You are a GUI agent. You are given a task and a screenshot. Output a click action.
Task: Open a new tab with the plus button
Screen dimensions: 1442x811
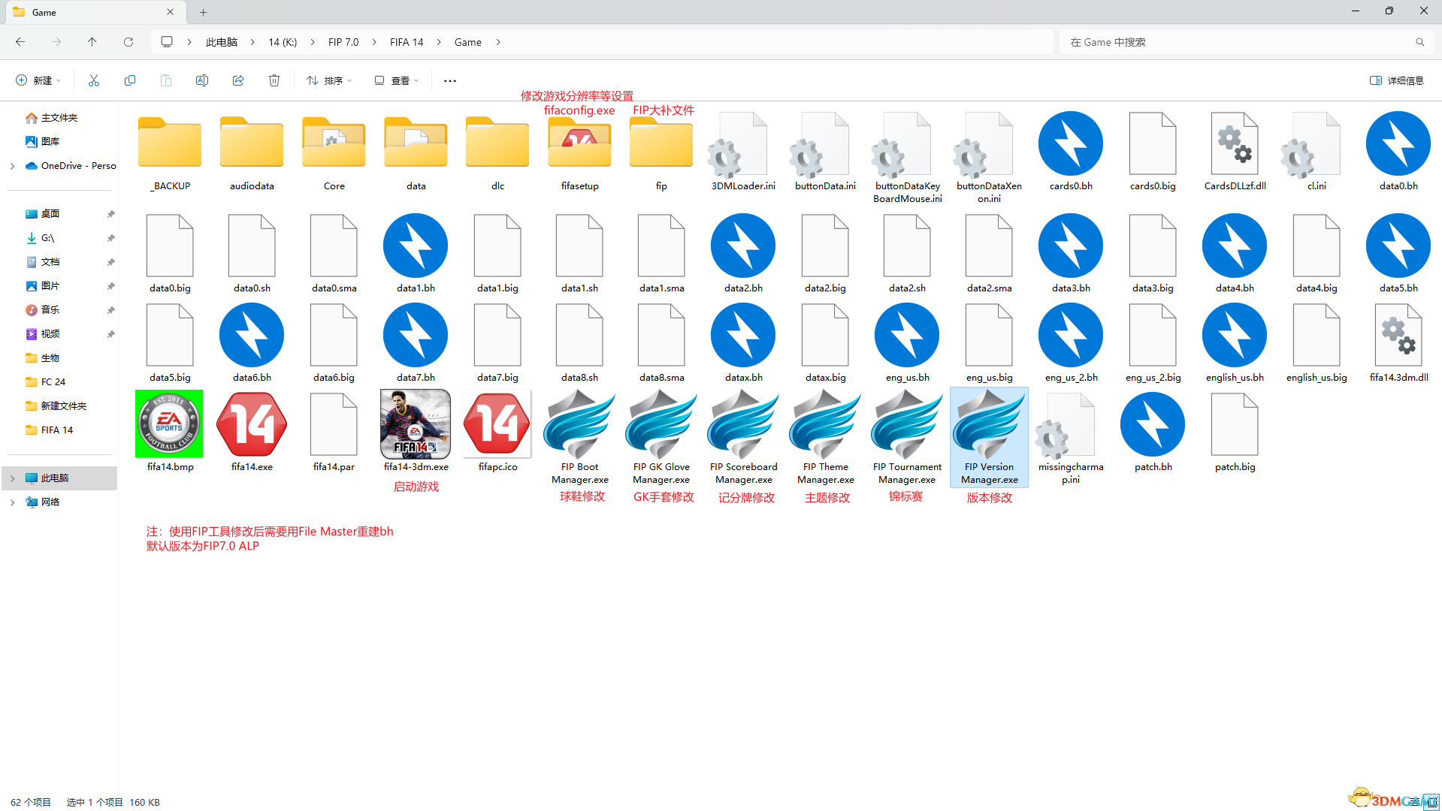point(203,12)
